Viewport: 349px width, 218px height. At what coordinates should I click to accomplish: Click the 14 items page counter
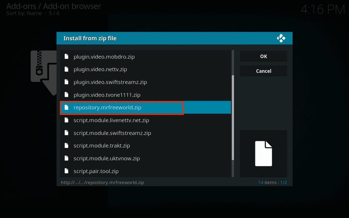click(272, 182)
